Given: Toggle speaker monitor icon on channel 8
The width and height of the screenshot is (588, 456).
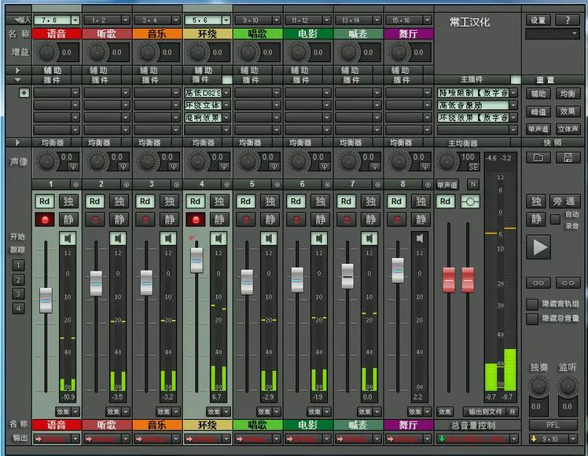Looking at the screenshot, I should click(x=419, y=238).
